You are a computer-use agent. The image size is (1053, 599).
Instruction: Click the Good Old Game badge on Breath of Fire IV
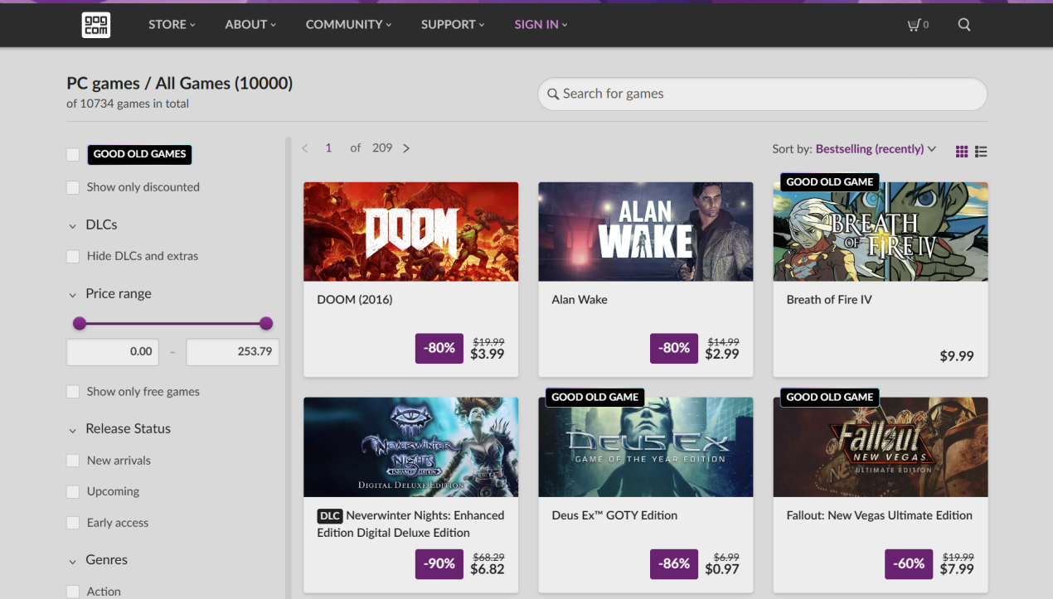tap(829, 181)
